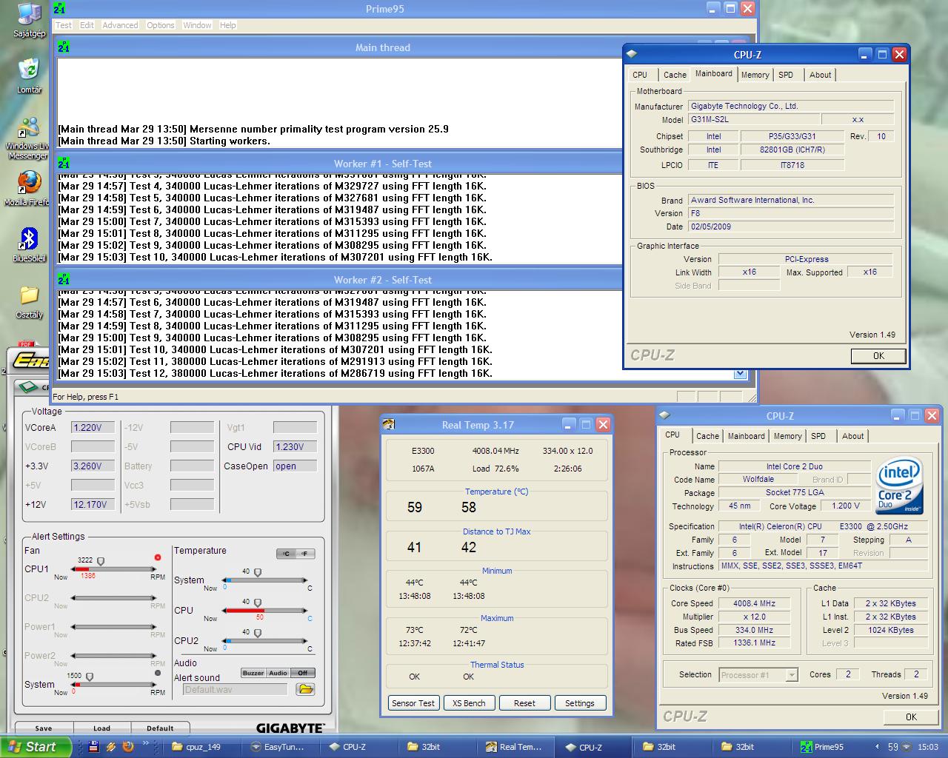Click the Prime95 taskbar button icon
Image resolution: width=948 pixels, height=758 pixels.
point(807,747)
